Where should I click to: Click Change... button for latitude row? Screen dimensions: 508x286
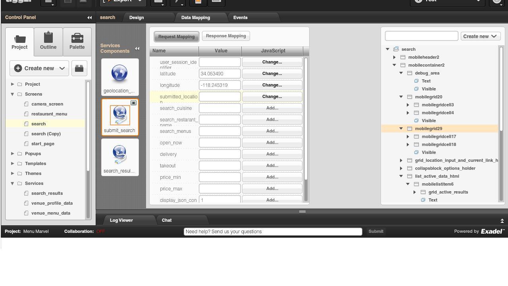(x=272, y=74)
